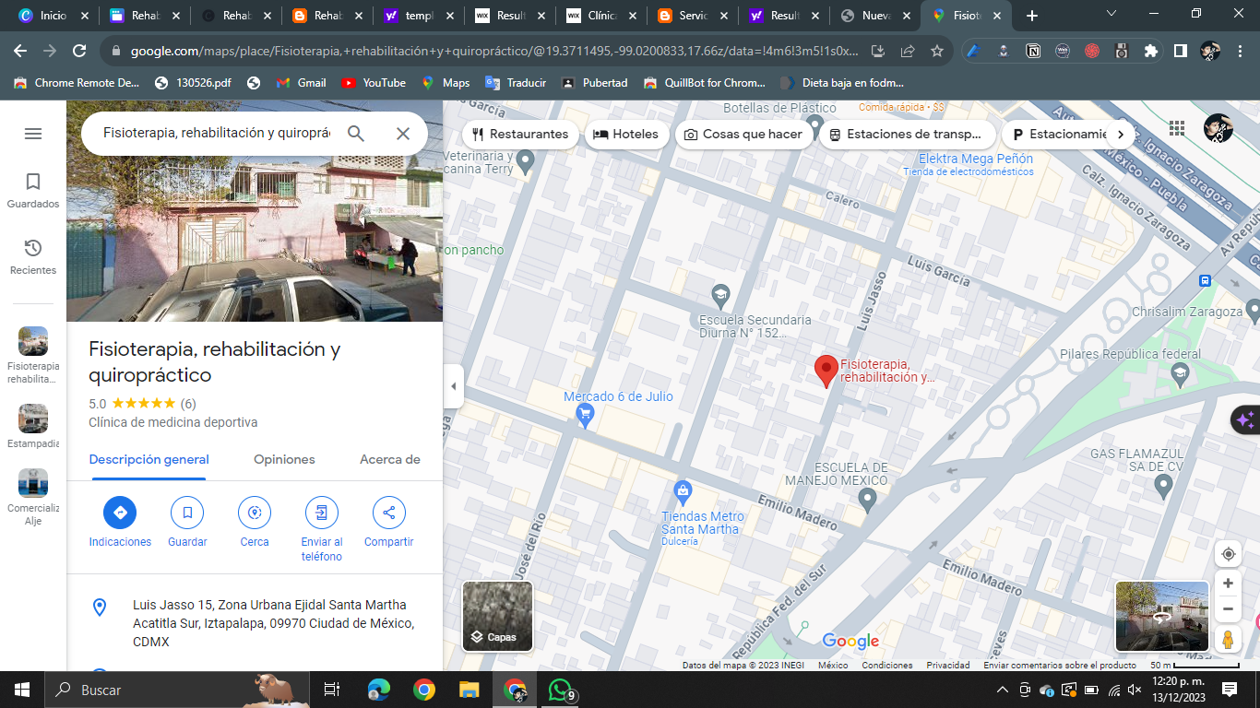Open the Cerca nearby search icon

coord(255,513)
